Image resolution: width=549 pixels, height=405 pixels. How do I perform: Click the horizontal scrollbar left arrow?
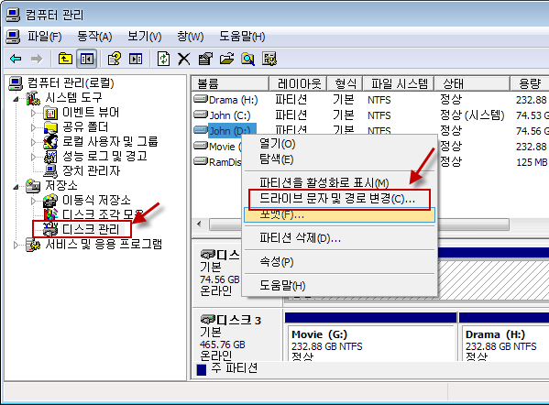coord(199,224)
